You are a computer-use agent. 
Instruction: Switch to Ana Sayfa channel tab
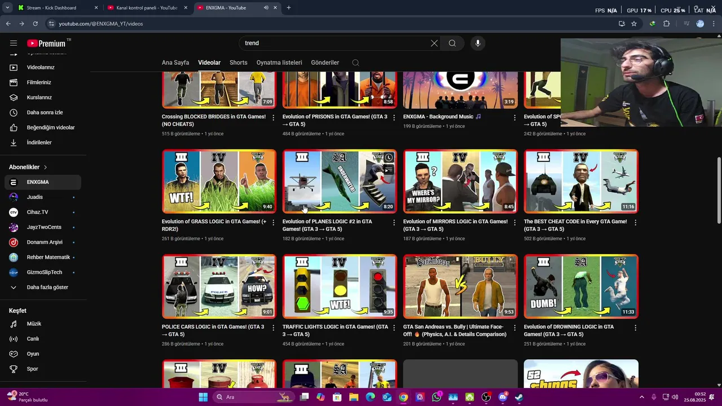(175, 63)
